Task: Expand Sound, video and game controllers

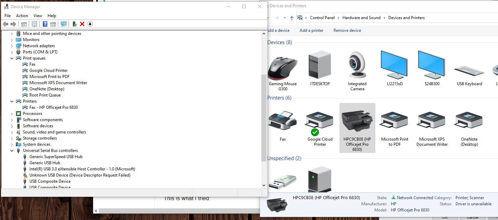Action: [x=12, y=132]
